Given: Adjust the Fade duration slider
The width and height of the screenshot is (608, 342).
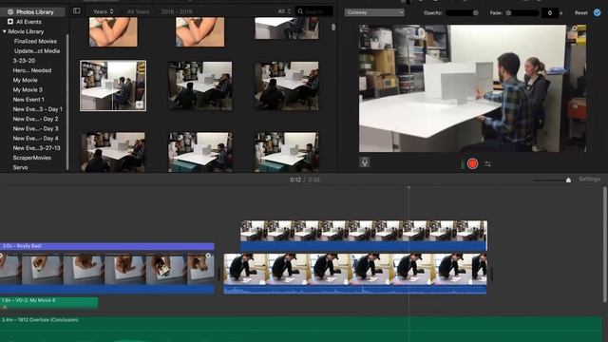Looking at the screenshot, I should pos(522,12).
